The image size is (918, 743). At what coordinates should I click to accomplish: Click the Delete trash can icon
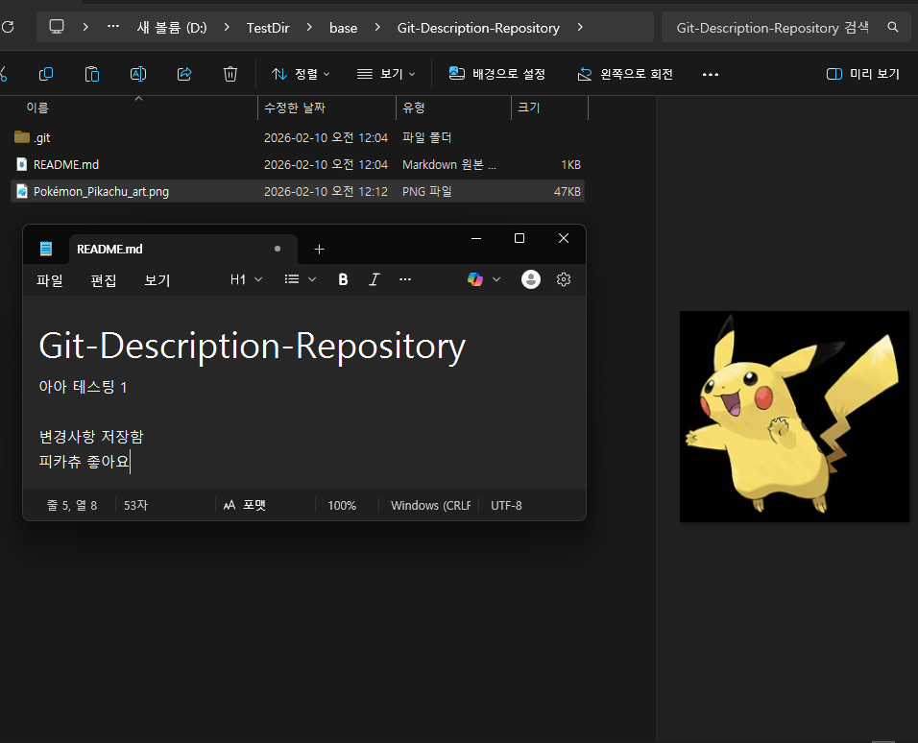coord(230,74)
